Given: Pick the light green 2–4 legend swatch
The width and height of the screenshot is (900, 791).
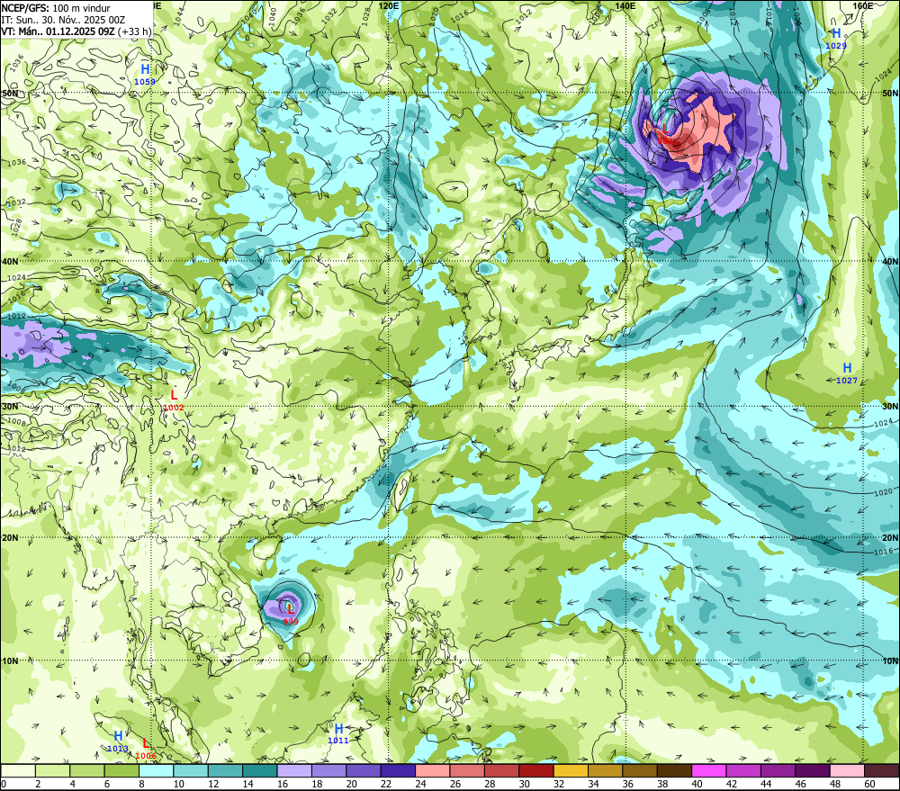Looking at the screenshot, I should [x=53, y=770].
